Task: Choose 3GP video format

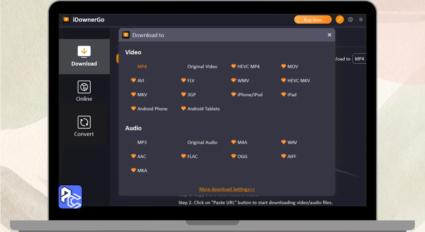Action: coord(189,95)
